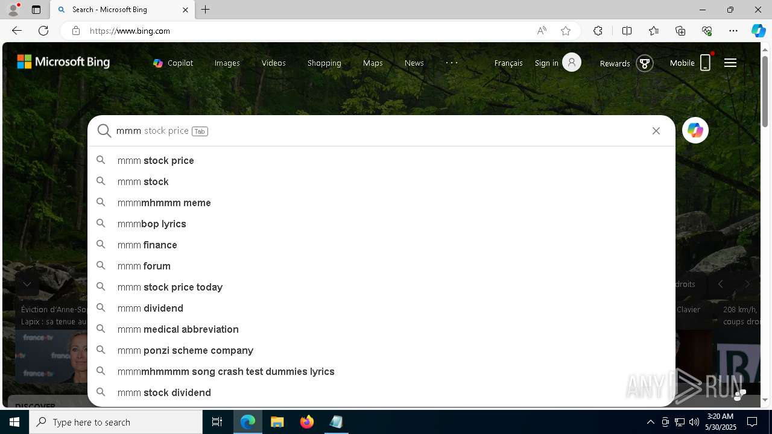Select suggestion 'mmm stock price today'
The image size is (772, 434).
pos(381,287)
